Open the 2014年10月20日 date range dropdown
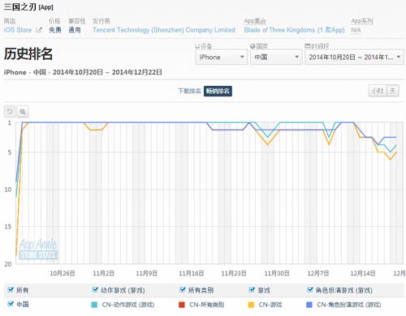 [x=354, y=57]
